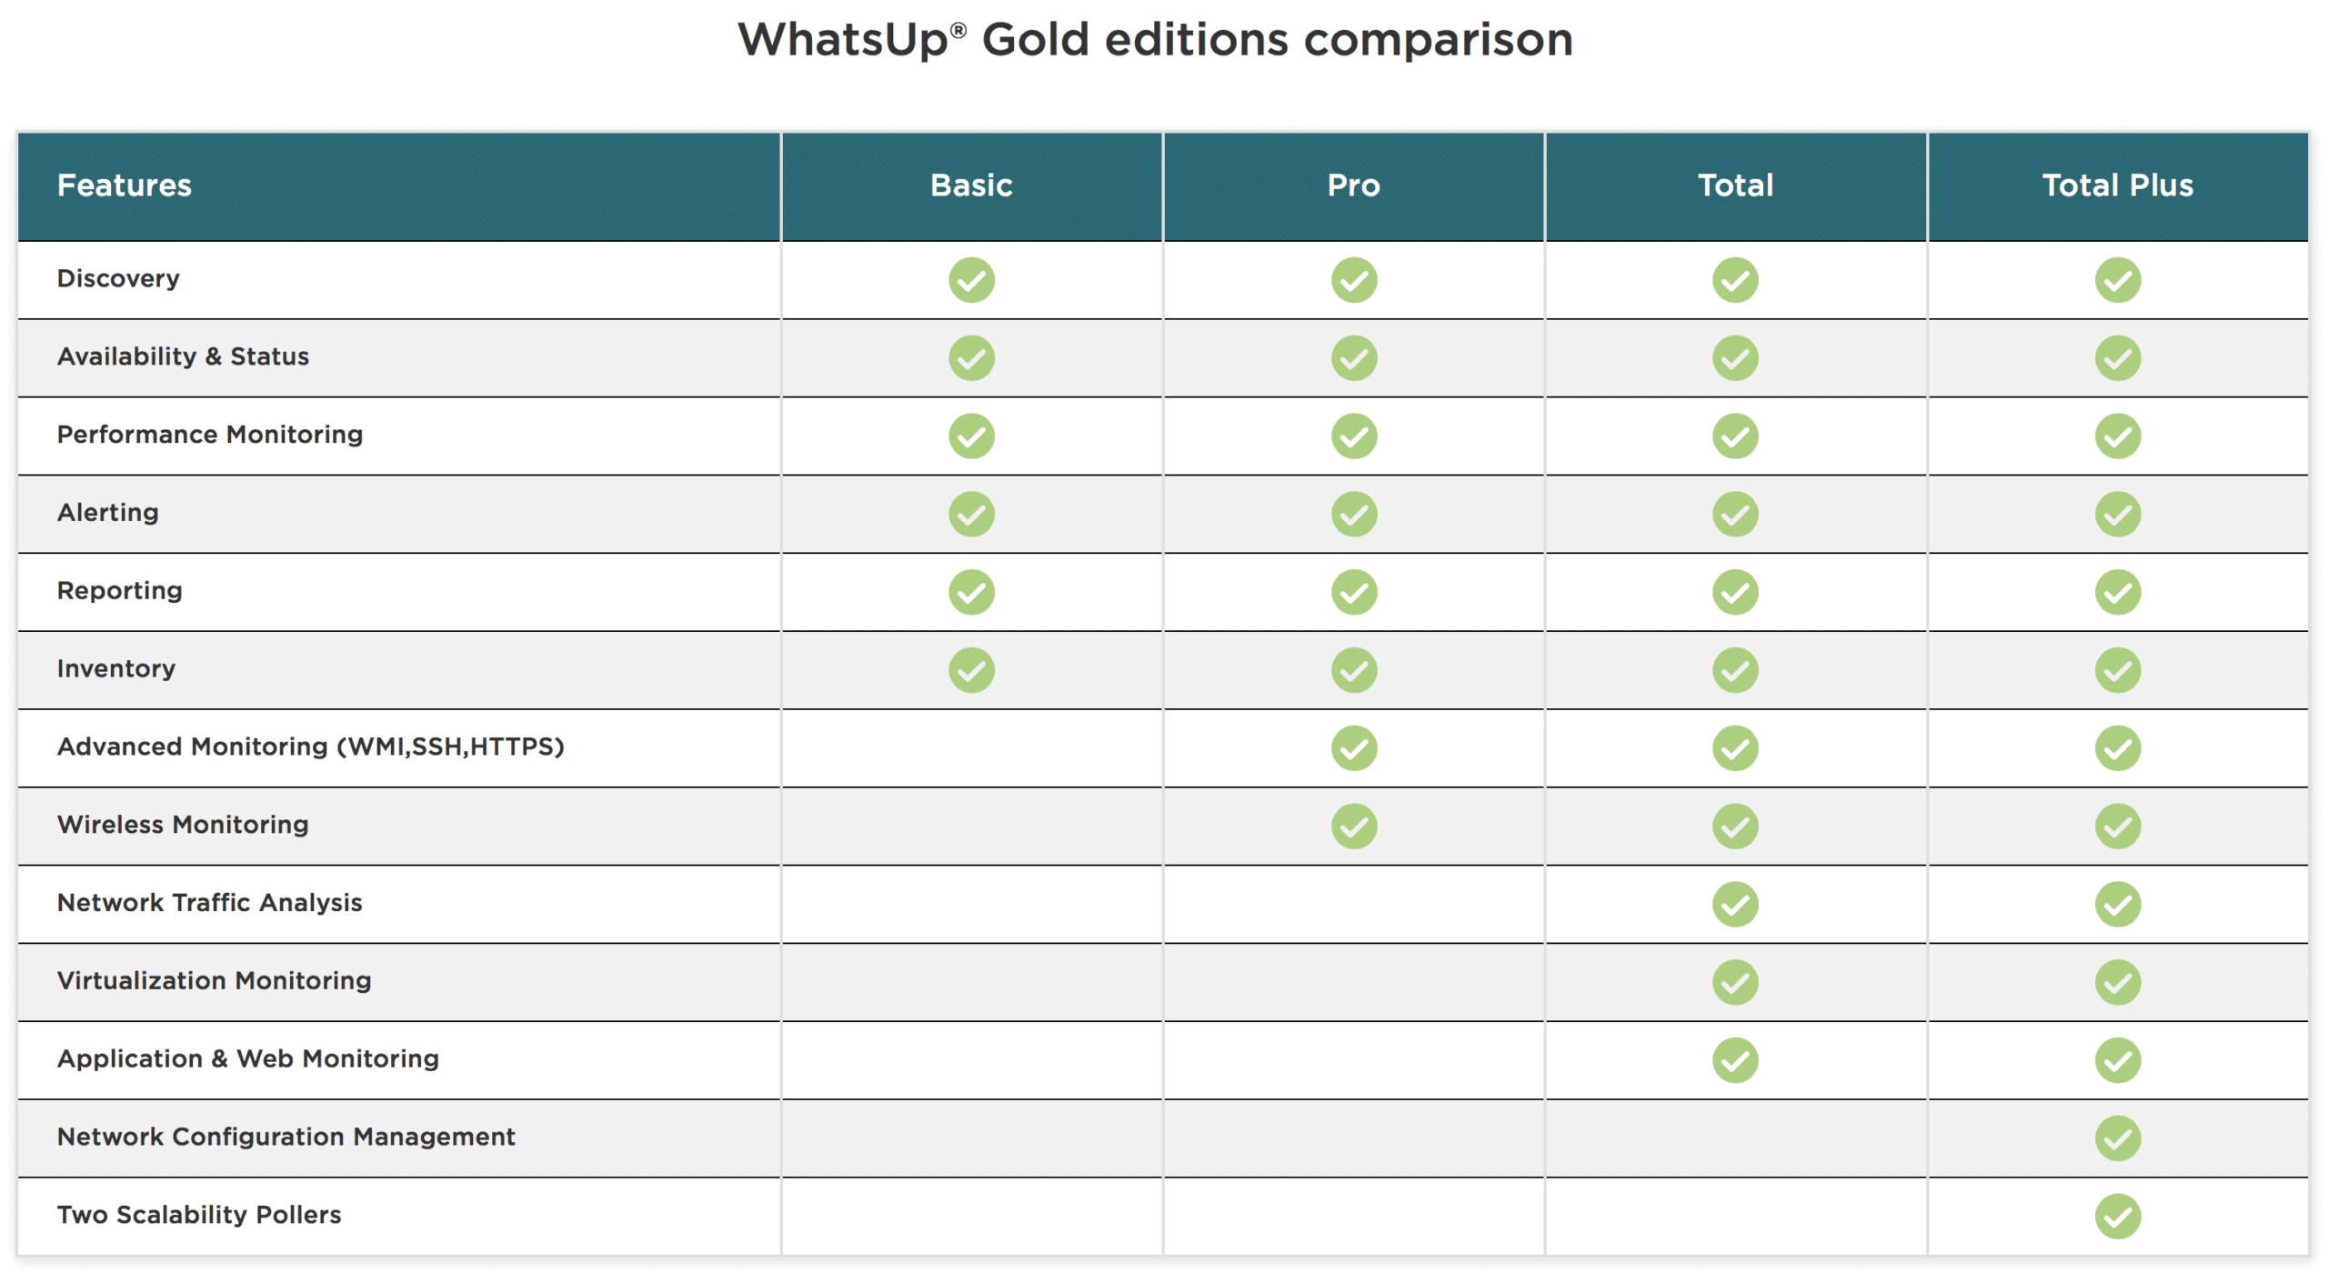Click Reporting checkmark in Pro column

point(1353,592)
